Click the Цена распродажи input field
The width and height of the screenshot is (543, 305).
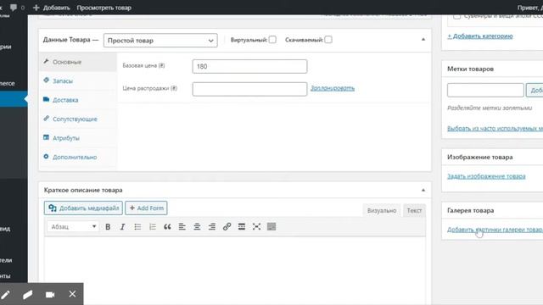pos(249,89)
